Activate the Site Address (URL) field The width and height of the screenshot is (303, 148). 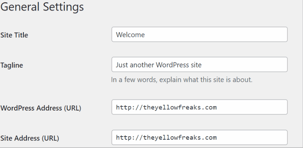click(x=200, y=137)
